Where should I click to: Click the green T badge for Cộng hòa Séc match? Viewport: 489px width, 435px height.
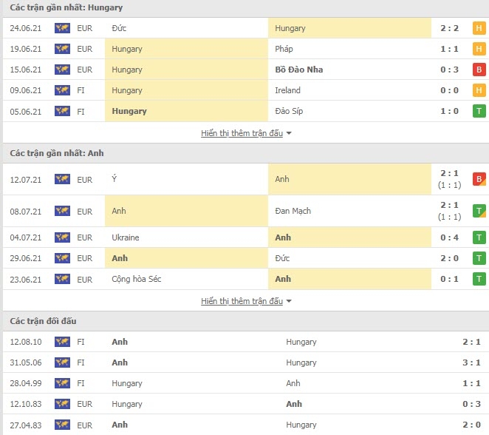pyautogui.click(x=479, y=279)
